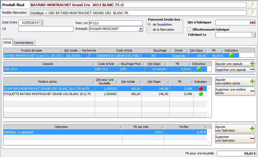The image size is (258, 158).
Task: Click the Modèle fabrication text field
Action: pos(138,13)
